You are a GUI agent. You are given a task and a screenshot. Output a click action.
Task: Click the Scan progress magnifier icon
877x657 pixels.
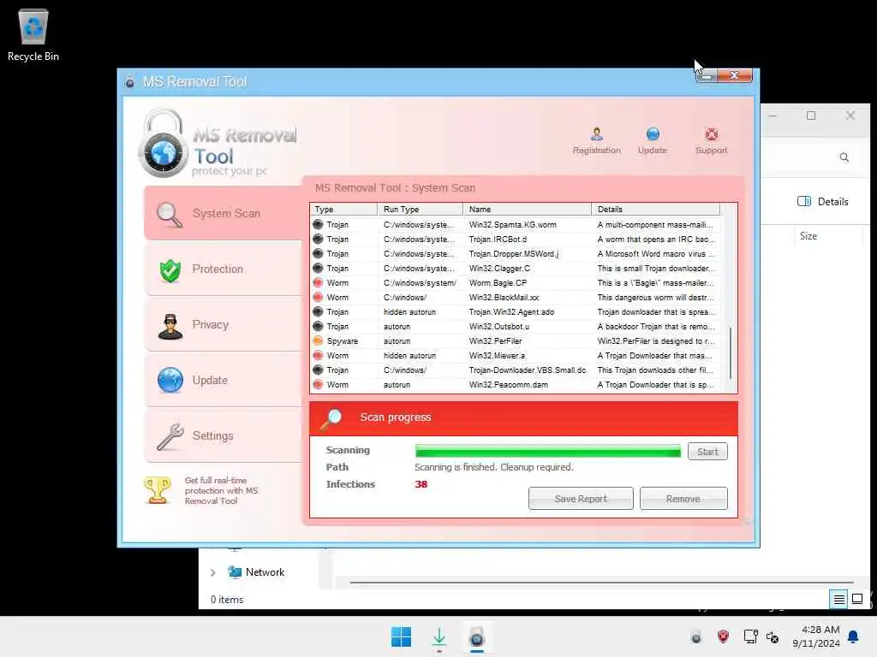point(331,419)
